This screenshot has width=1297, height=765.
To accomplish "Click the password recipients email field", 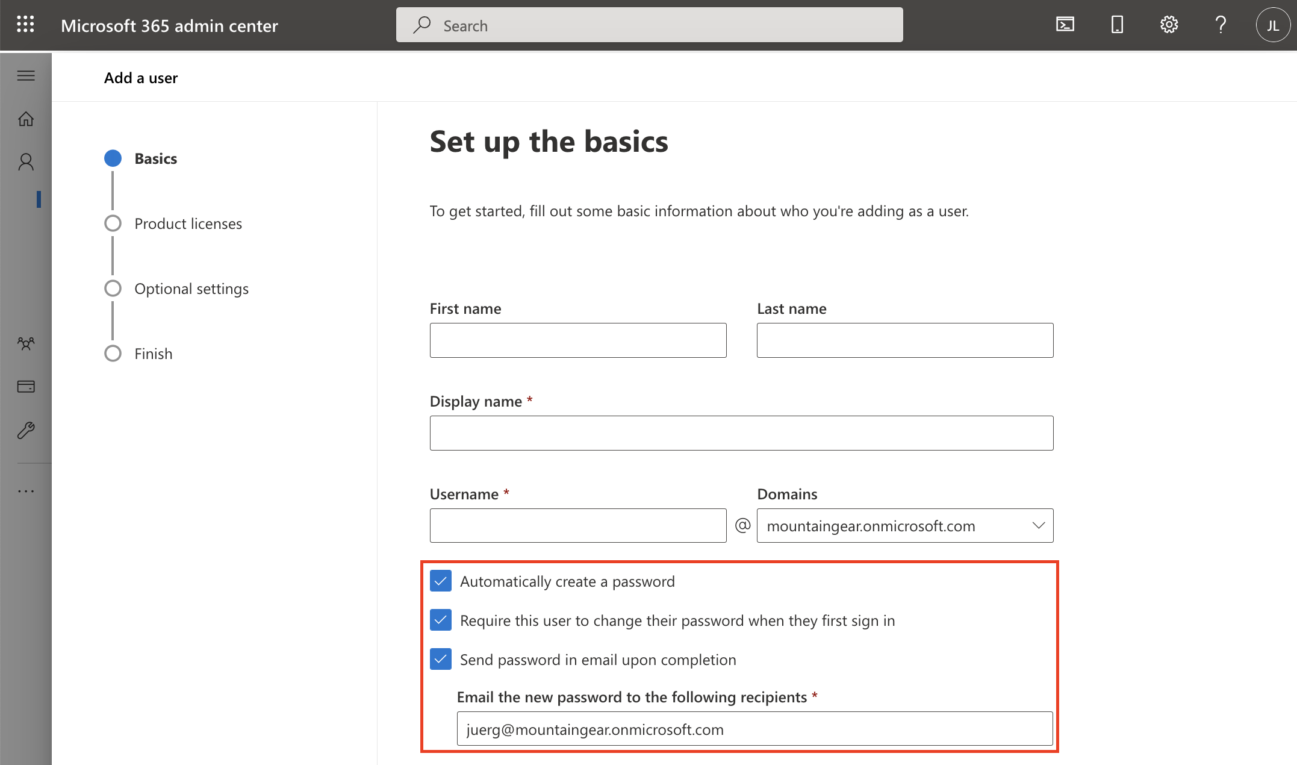I will click(x=755, y=729).
